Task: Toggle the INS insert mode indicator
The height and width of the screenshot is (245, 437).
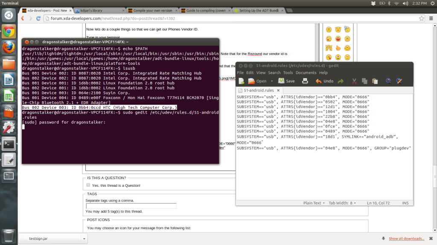Action: (405, 203)
